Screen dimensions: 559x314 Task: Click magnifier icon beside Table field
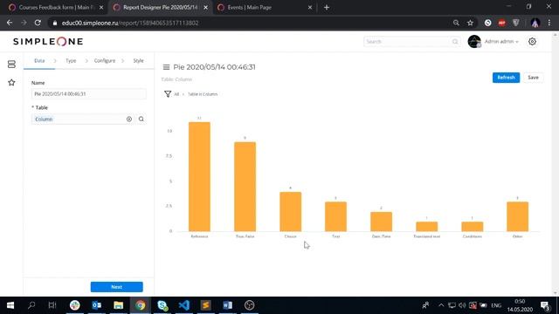[141, 119]
